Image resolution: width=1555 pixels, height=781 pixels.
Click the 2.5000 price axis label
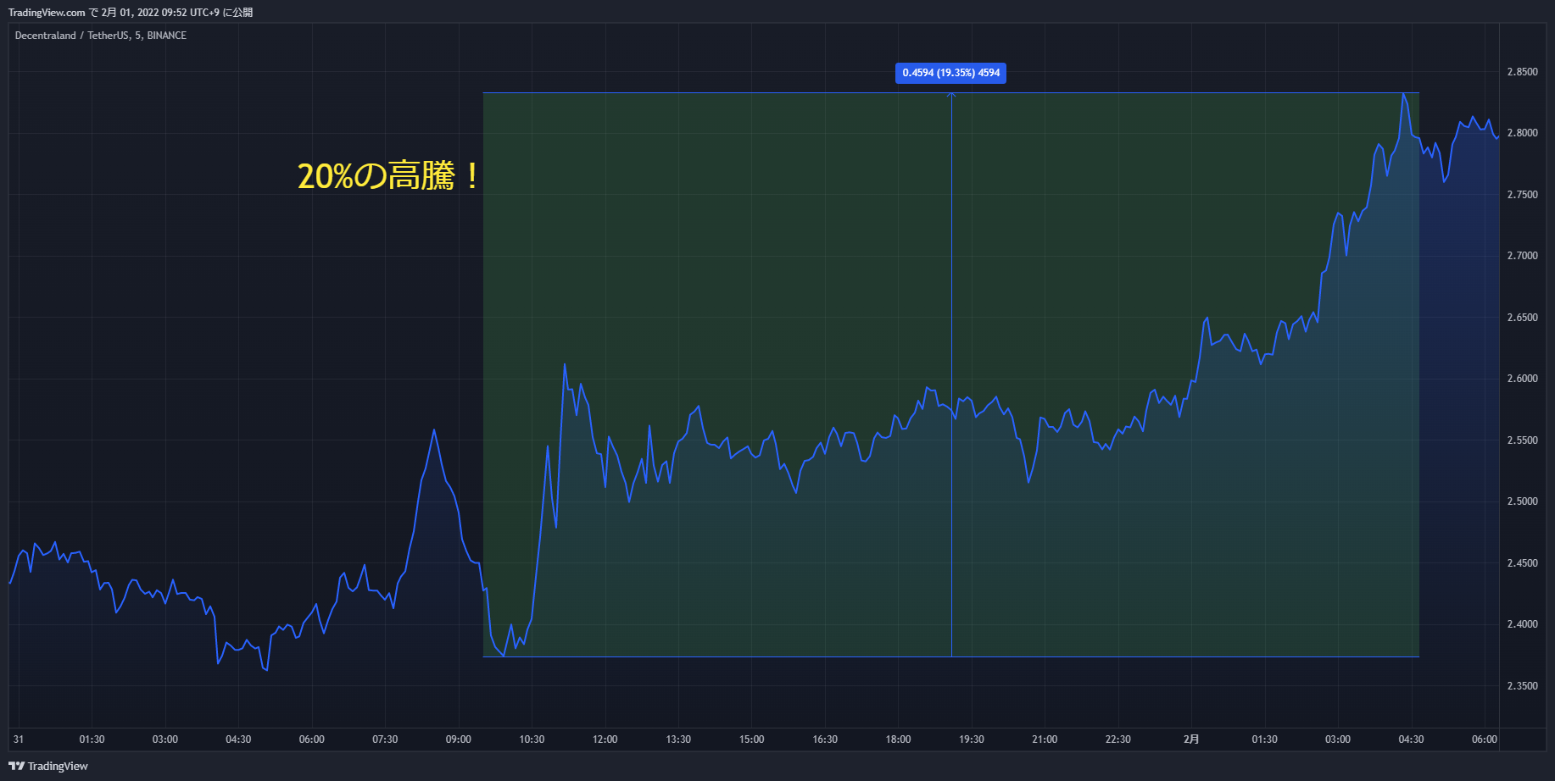click(1522, 501)
